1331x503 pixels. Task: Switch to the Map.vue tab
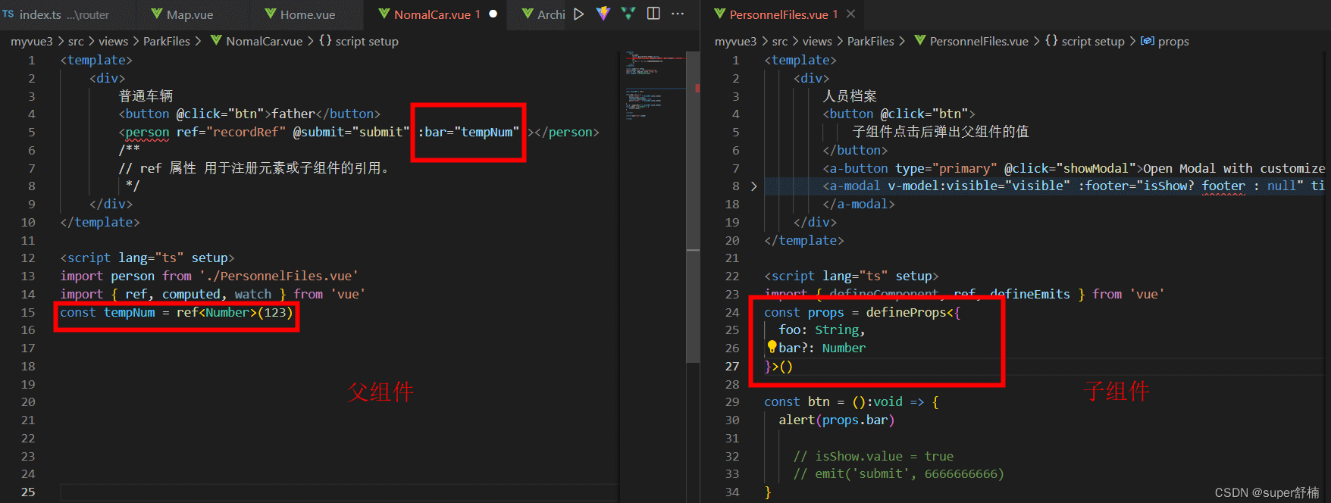point(189,14)
